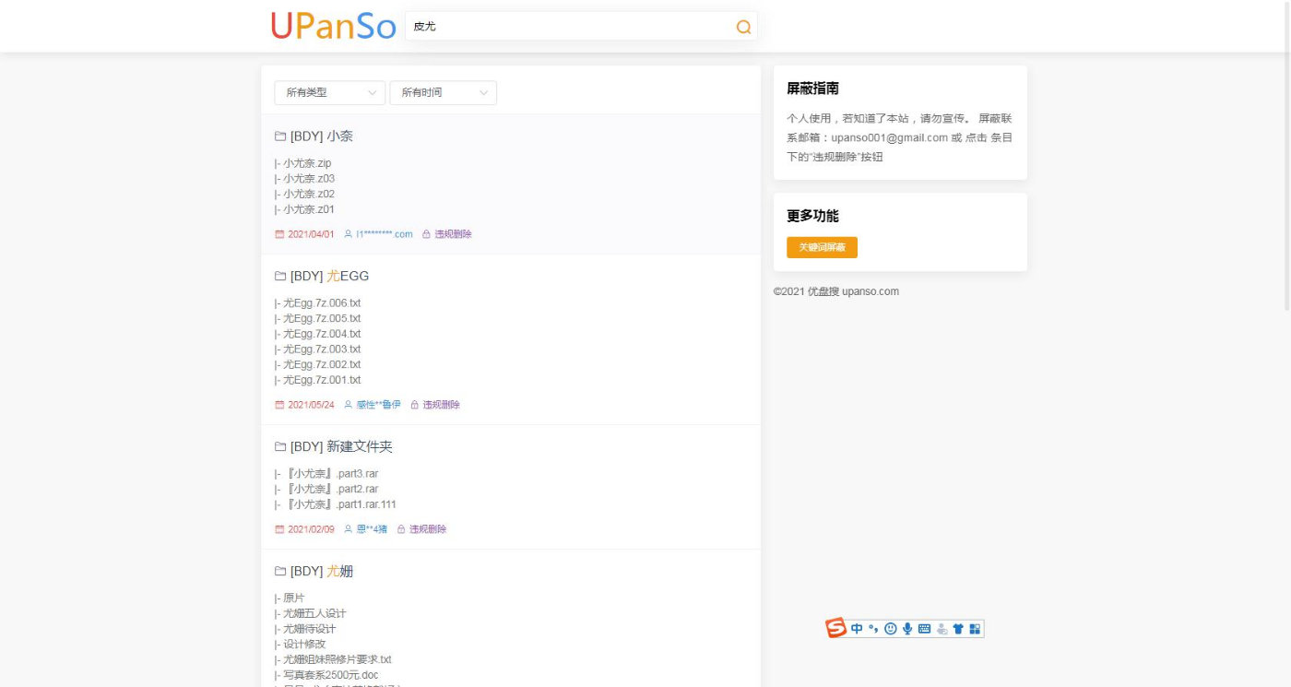1291x687 pixels.
Task: Open toolbox grid icon in IME bar
Action: [x=975, y=629]
